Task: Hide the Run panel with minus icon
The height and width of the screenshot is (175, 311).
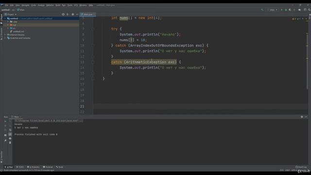Action: [x=306, y=117]
